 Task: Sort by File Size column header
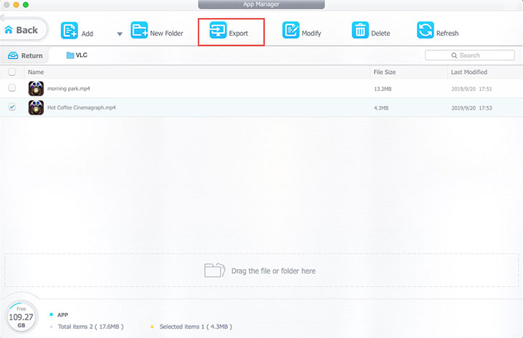[x=384, y=72]
